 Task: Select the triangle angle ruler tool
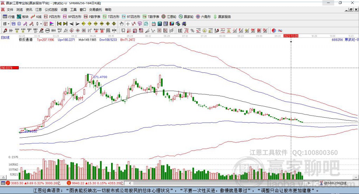click(66, 30)
